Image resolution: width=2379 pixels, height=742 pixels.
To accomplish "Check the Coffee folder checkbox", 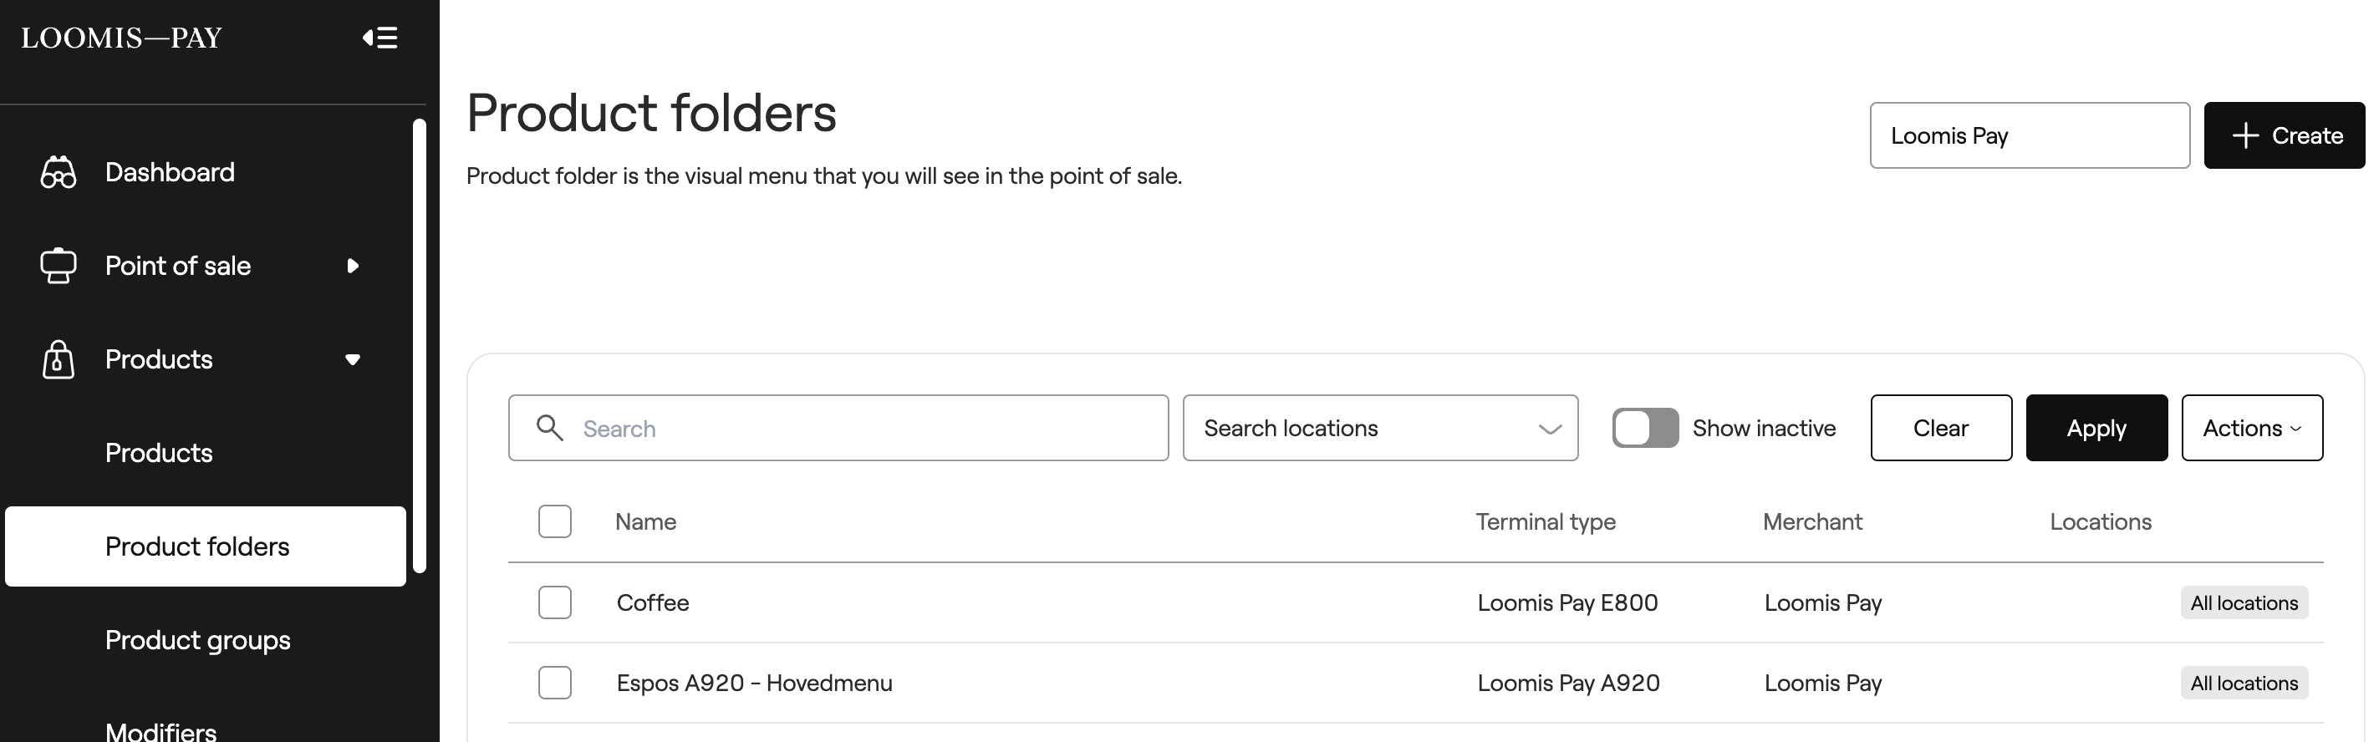I will 555,602.
